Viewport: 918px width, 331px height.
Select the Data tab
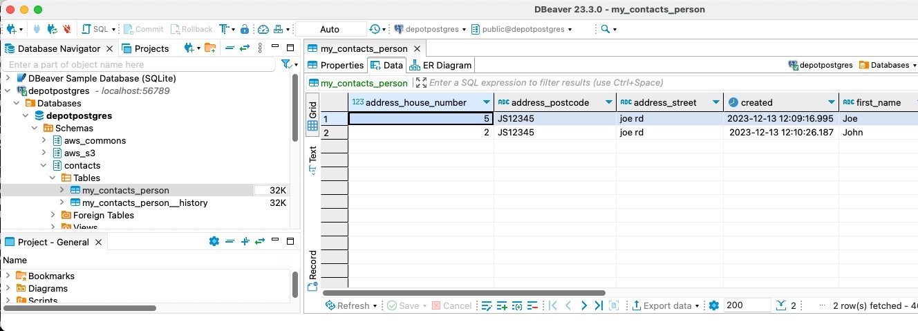(x=387, y=65)
